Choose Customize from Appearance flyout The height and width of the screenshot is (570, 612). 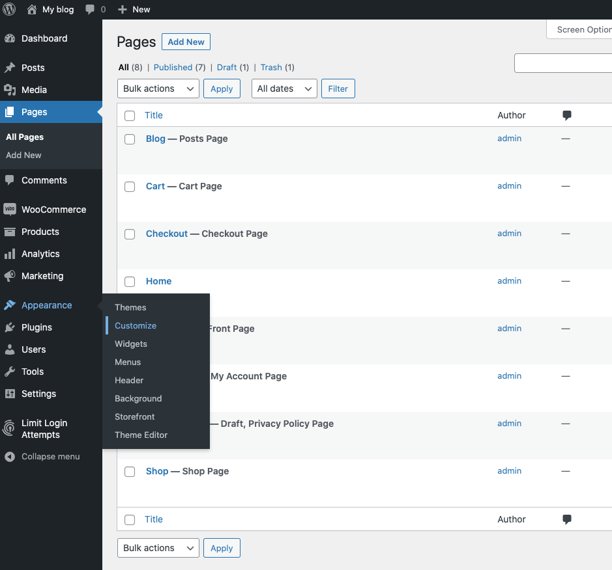pos(136,326)
